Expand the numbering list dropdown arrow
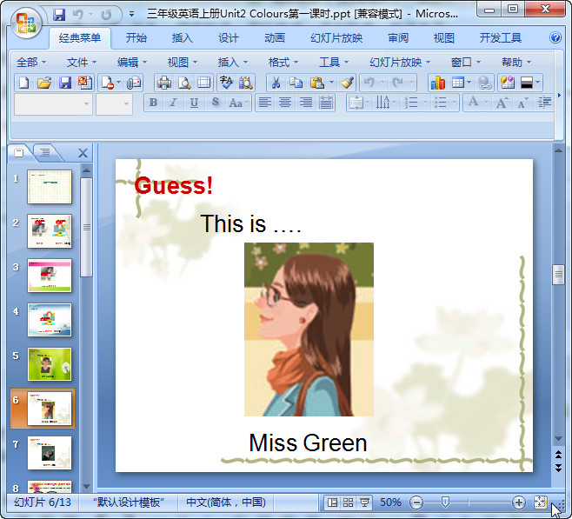This screenshot has width=572, height=519. pyautogui.click(x=424, y=103)
